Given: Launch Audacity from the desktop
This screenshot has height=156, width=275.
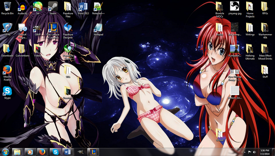Looking at the screenshot, I should [x=22, y=7].
